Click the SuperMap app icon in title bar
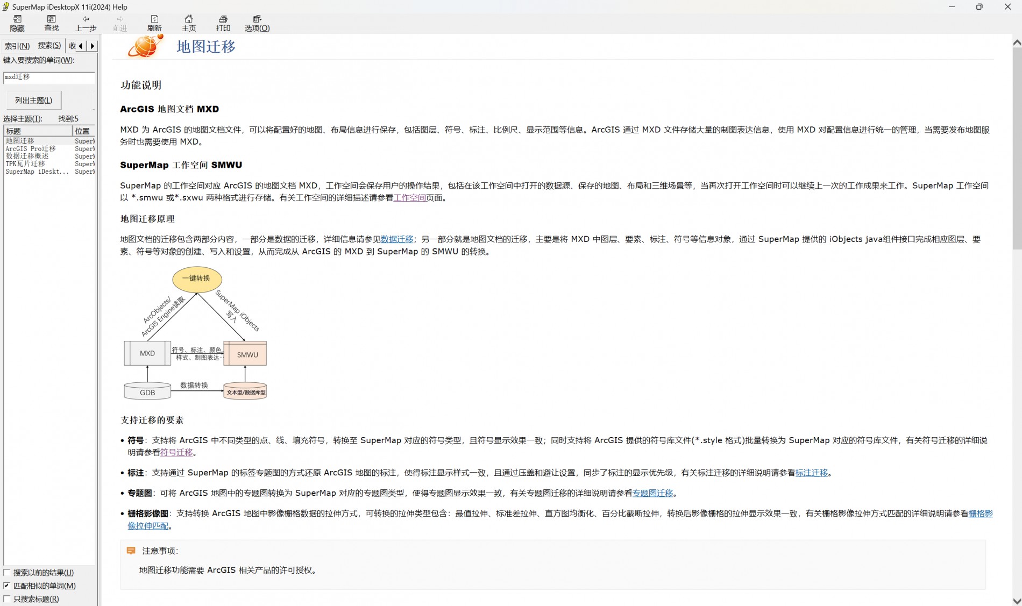 [x=6, y=6]
